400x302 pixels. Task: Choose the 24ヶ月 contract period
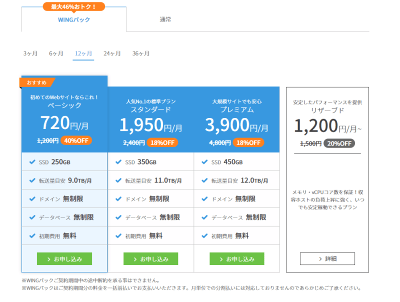click(x=112, y=53)
